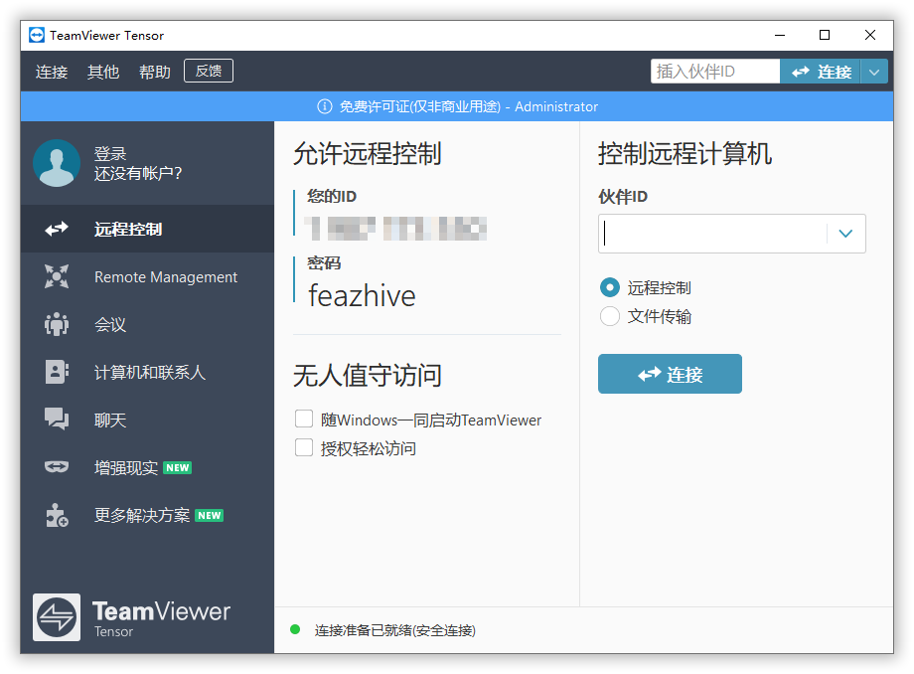The height and width of the screenshot is (674, 914).
Task: Focus the 插入伙伴ID input in toolbar
Action: tap(715, 72)
